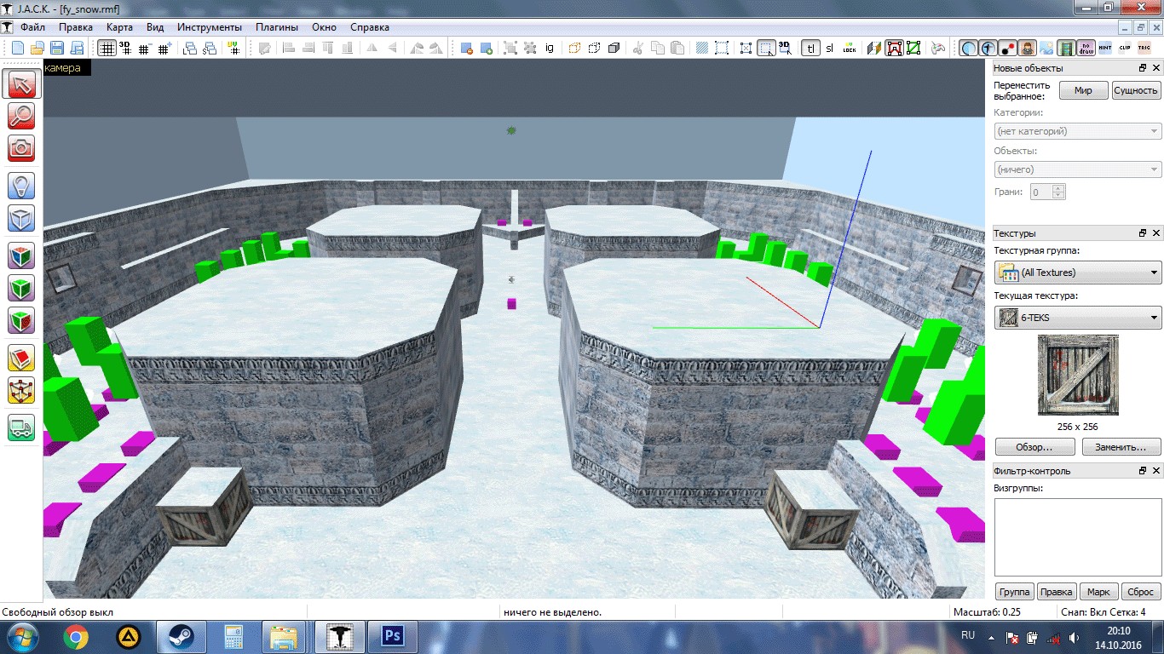Toggle the sprite lock 'sl' button
The image size is (1164, 654).
[x=828, y=49]
